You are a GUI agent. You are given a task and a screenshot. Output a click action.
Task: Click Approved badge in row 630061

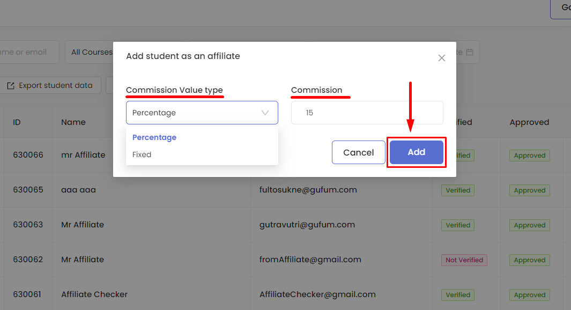pyautogui.click(x=530, y=294)
